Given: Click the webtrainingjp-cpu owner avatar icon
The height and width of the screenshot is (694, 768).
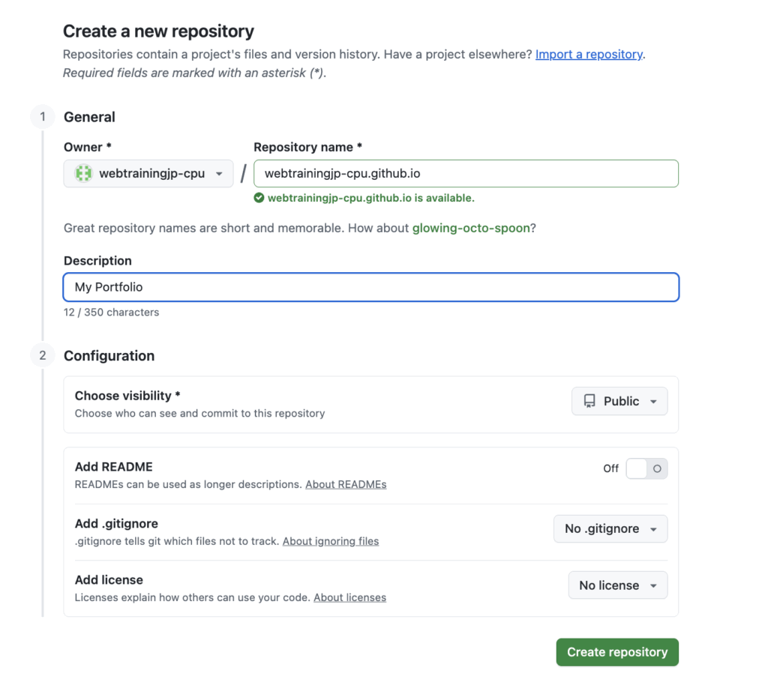Looking at the screenshot, I should (x=83, y=174).
